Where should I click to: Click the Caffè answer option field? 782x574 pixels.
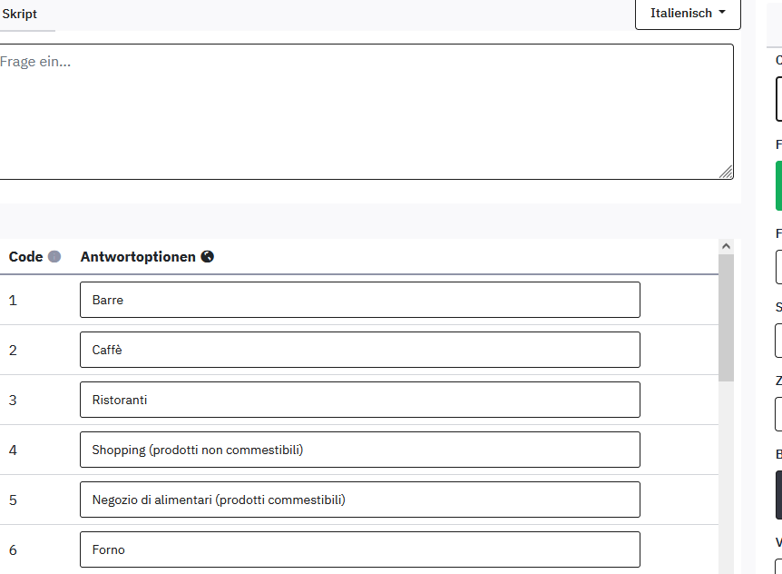click(x=359, y=350)
